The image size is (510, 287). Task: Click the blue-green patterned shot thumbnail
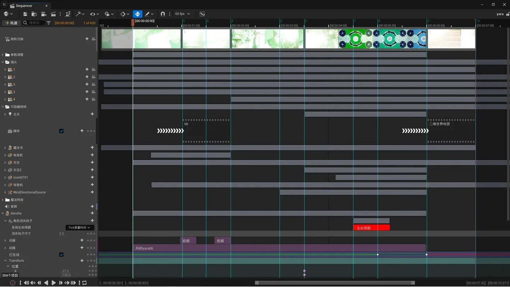382,39
